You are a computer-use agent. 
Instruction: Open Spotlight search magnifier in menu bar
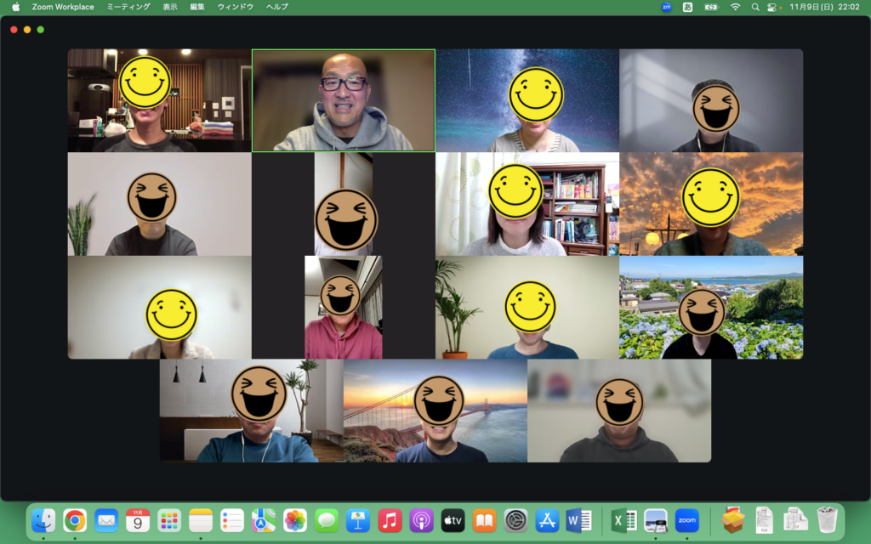(754, 7)
